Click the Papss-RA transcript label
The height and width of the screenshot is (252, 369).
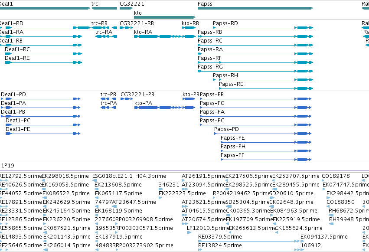(210, 49)
